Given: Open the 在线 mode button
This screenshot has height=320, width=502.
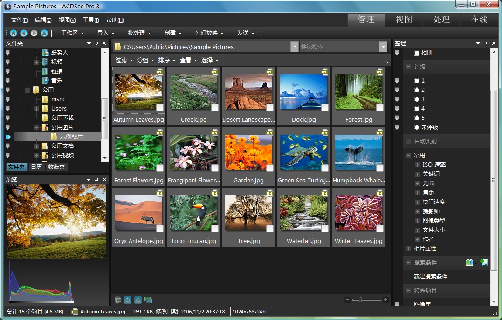Looking at the screenshot, I should pos(479,20).
